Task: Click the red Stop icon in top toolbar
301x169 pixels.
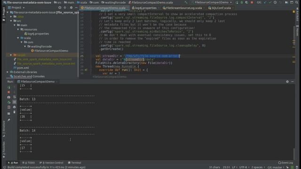Action: tap(252, 2)
